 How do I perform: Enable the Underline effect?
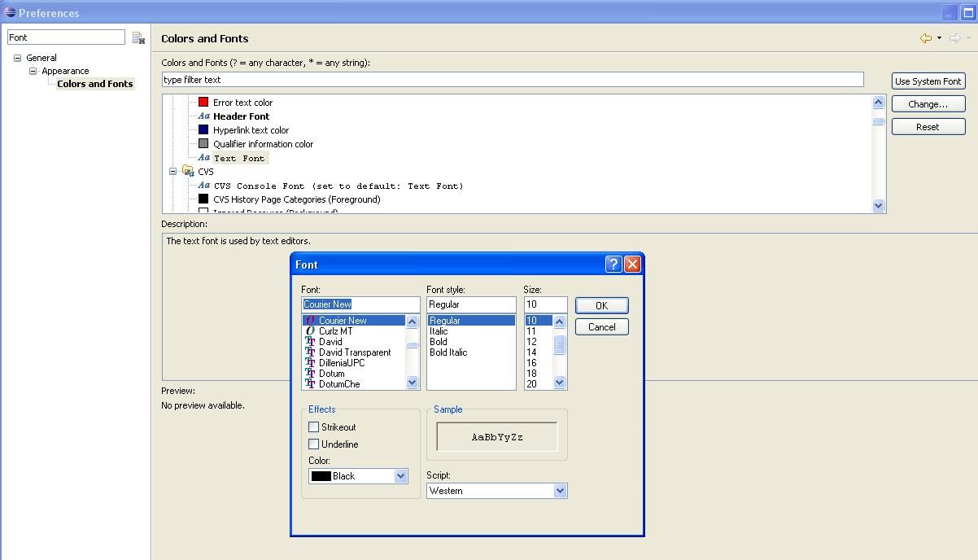pos(313,444)
